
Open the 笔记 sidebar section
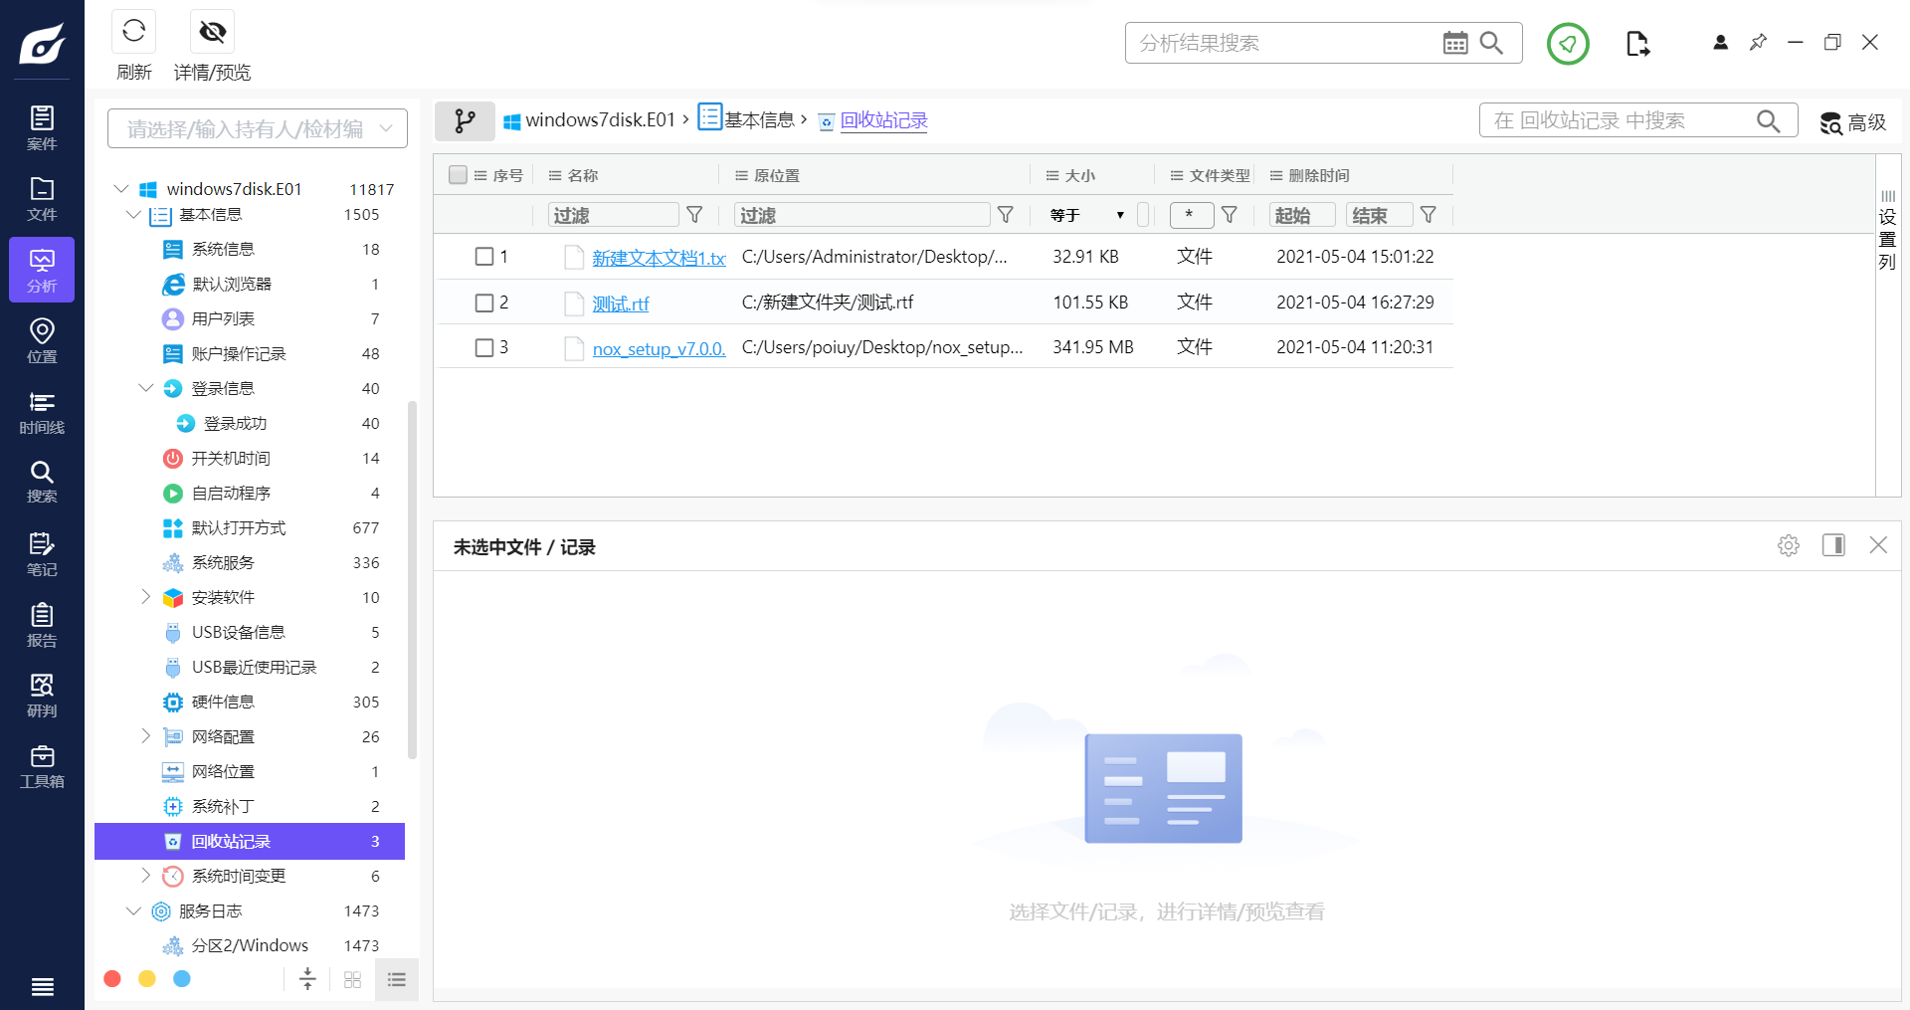coord(42,554)
